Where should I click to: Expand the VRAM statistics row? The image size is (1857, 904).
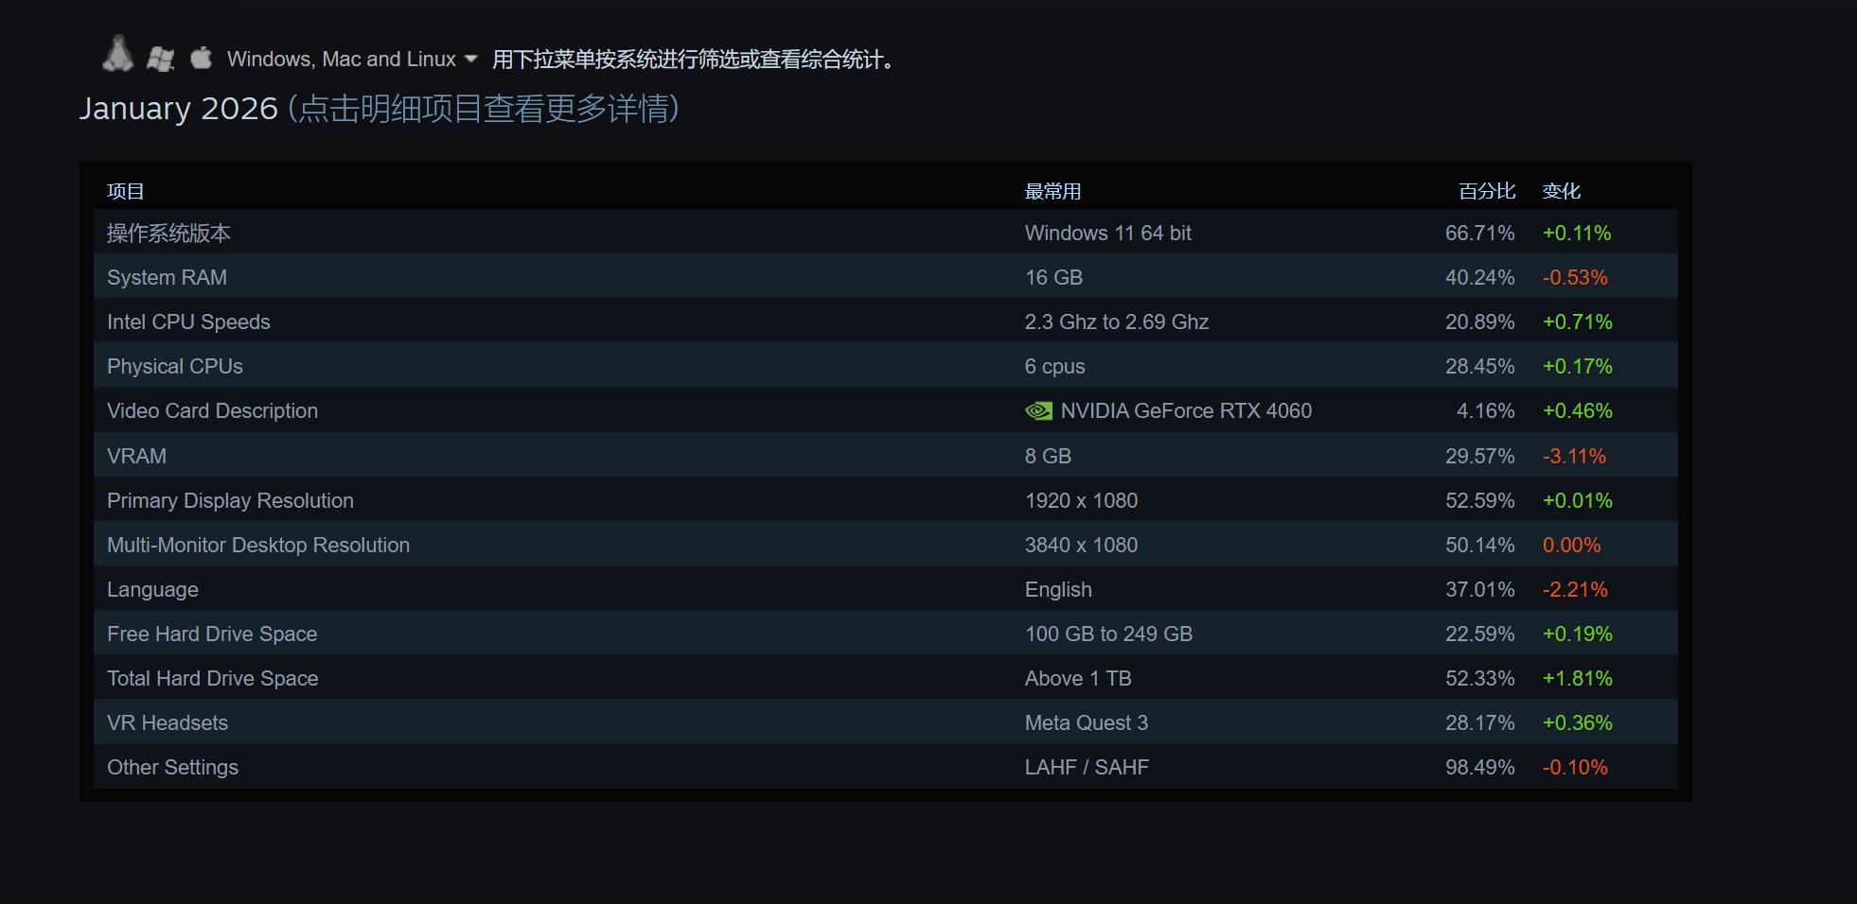[x=136, y=457]
